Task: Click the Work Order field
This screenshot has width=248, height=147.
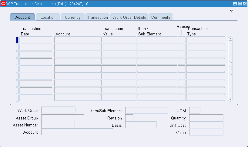Action: [x=58, y=110]
